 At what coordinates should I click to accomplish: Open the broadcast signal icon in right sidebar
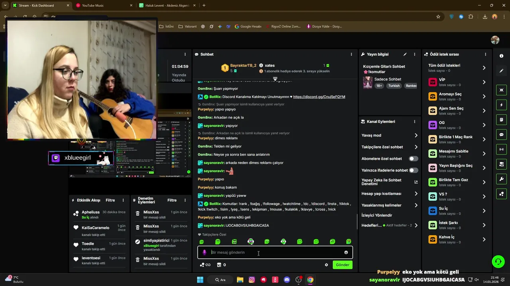click(501, 149)
